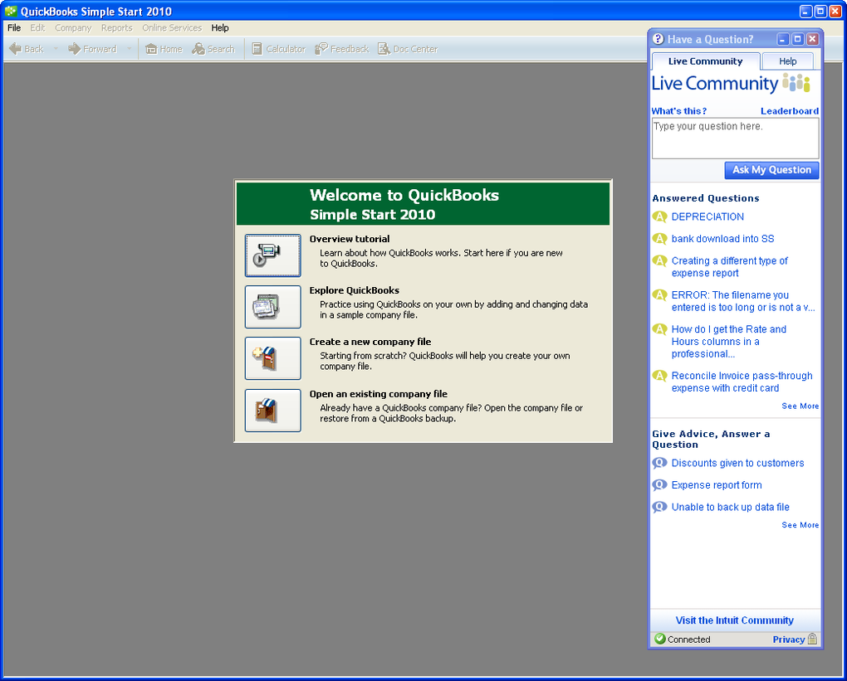Click the Connected status text
Image resolution: width=847 pixels, height=681 pixels.
point(688,640)
